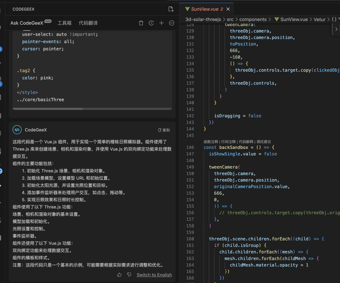Viewport: 340px width, 283px height.
Task: Click list item '2. 加载场景模型'
Action: coord(67,178)
